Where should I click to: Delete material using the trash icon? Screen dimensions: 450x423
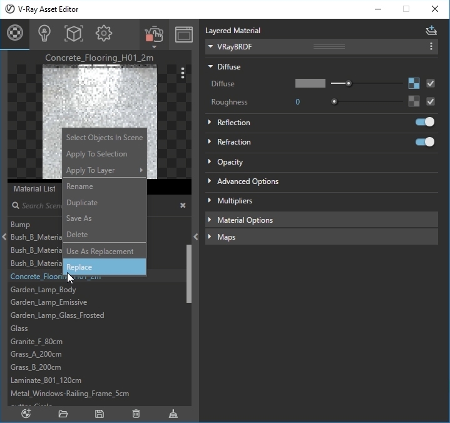(x=136, y=414)
